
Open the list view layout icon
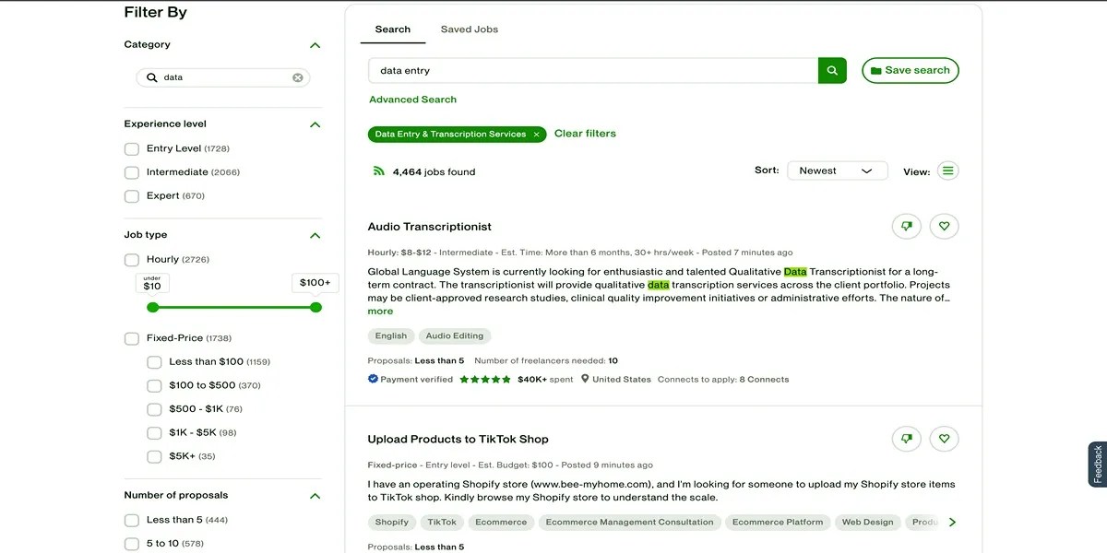tap(947, 171)
